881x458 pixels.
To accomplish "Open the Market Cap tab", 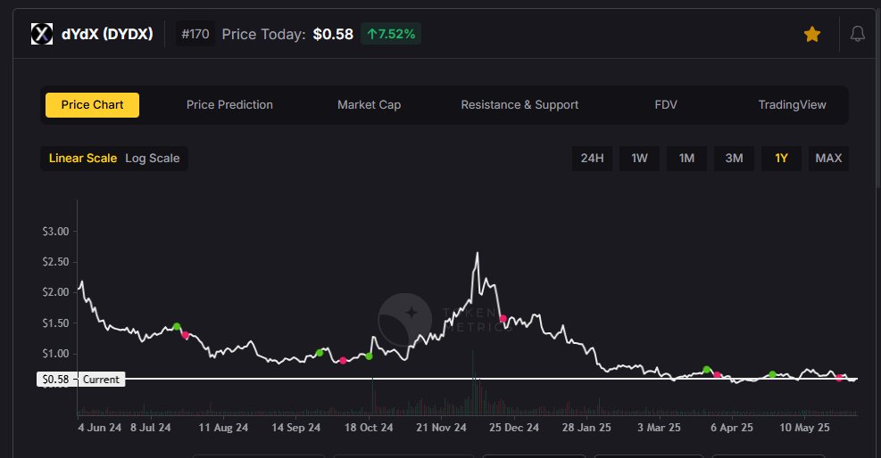I will pos(370,105).
